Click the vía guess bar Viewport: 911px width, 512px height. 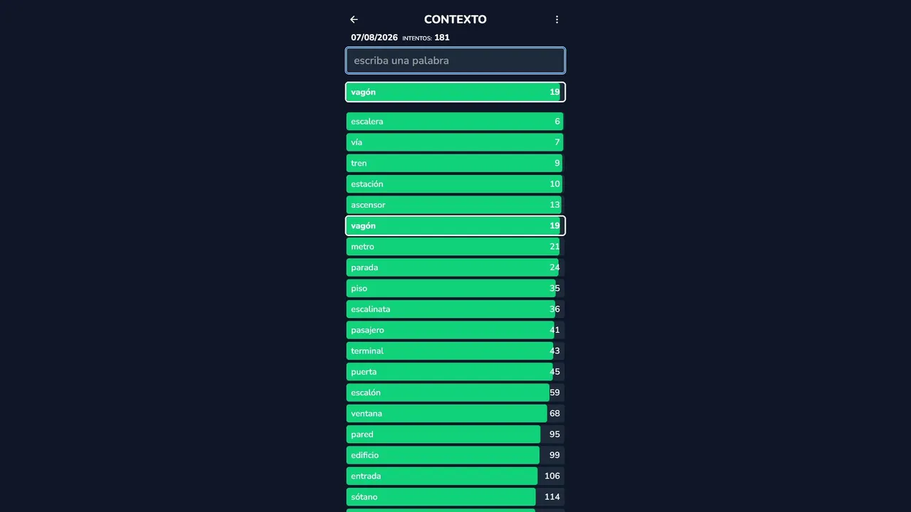point(455,142)
